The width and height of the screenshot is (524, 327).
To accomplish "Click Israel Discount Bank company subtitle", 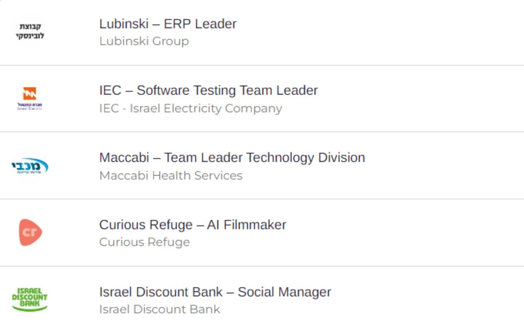I will click(159, 309).
